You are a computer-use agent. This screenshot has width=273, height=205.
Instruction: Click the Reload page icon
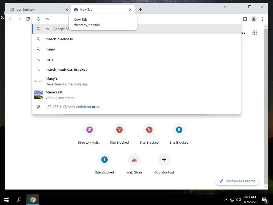pos(28,19)
